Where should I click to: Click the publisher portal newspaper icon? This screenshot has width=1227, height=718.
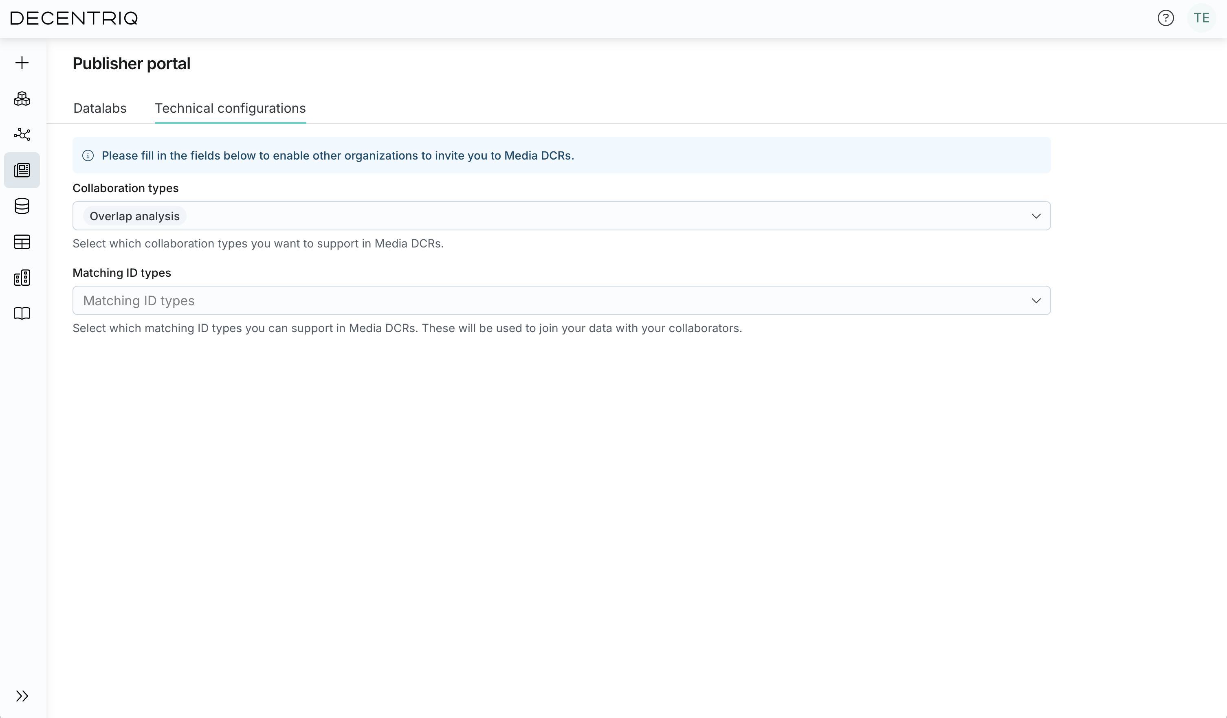tap(22, 170)
